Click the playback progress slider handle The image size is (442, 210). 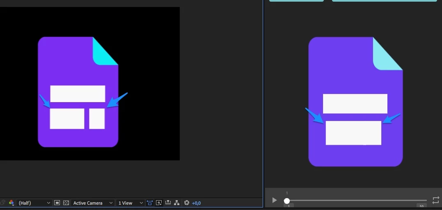tap(287, 201)
